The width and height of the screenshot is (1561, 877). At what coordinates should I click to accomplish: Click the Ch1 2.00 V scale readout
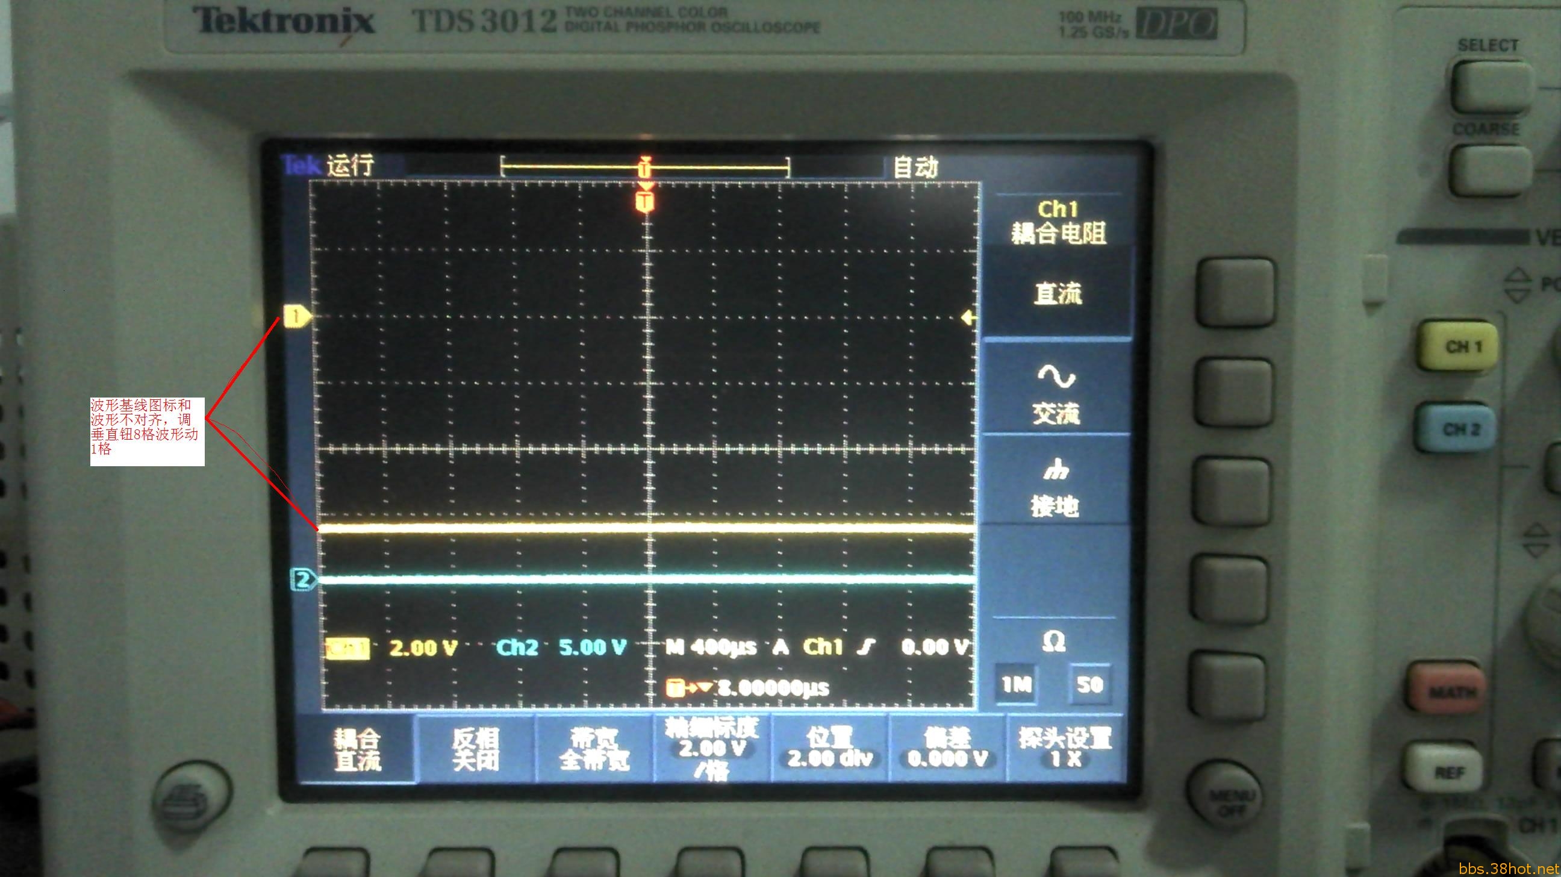coord(392,648)
